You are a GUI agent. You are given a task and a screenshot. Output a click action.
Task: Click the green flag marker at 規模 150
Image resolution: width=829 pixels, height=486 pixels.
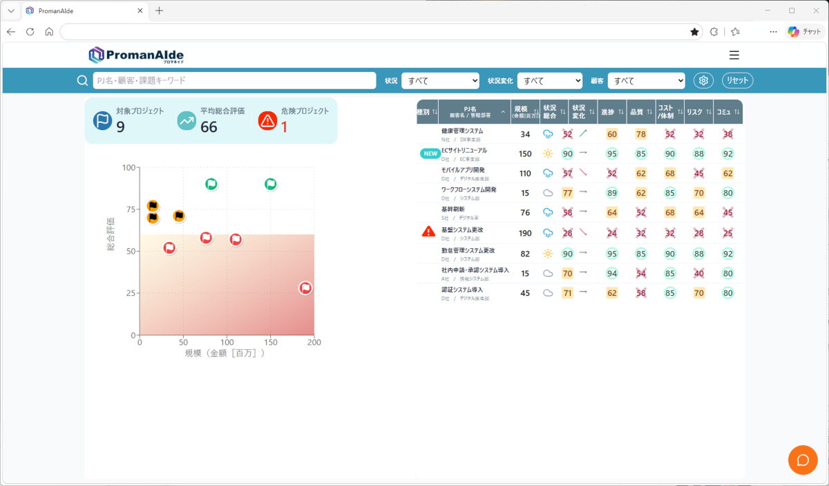[x=271, y=184]
